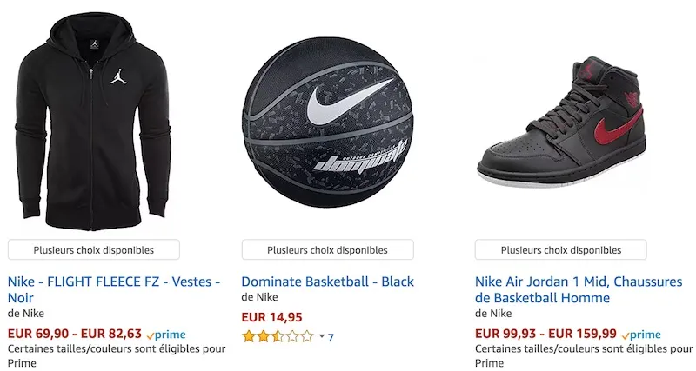Click "Plusieurs choix disponibles" under the basketball
696x371 pixels.
coord(327,250)
